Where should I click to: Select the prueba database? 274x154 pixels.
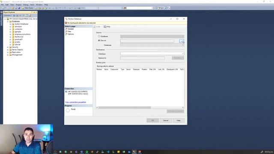18,42
